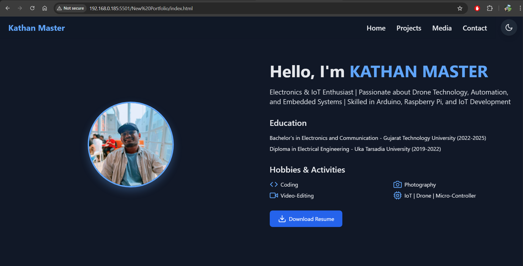This screenshot has width=523, height=266.
Task: Open the browser extensions puzzle icon
Action: point(490,8)
